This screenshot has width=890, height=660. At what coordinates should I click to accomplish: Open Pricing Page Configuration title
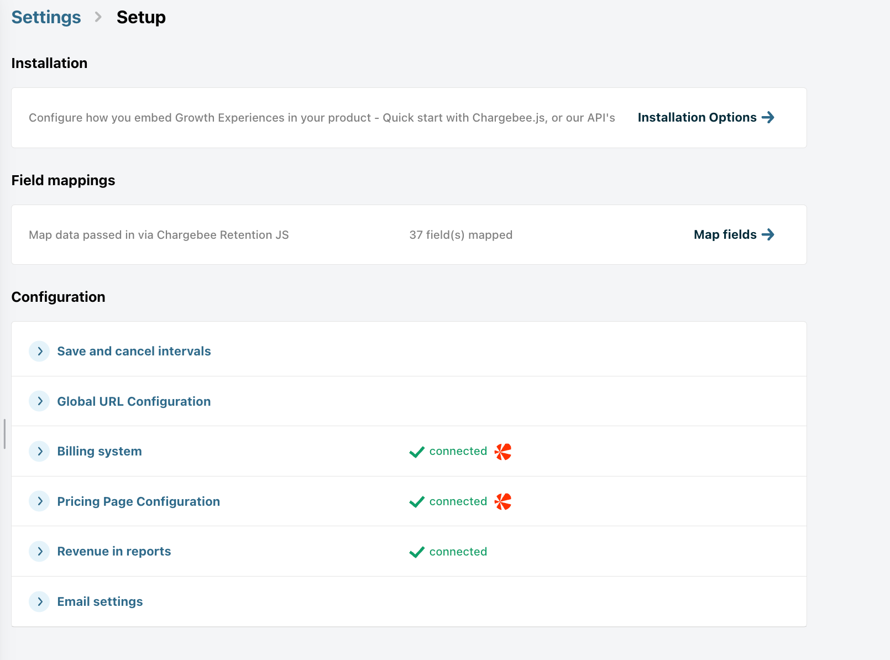pos(139,501)
